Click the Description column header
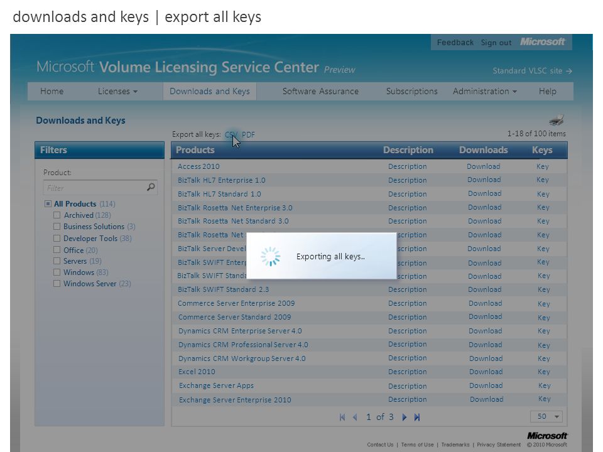This screenshot has width=603, height=452. click(x=408, y=150)
